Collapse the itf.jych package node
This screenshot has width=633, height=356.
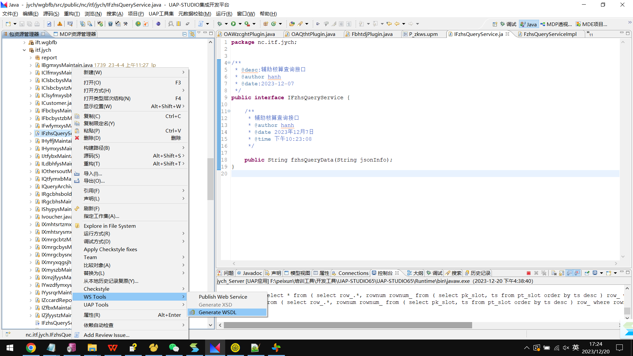(24, 50)
